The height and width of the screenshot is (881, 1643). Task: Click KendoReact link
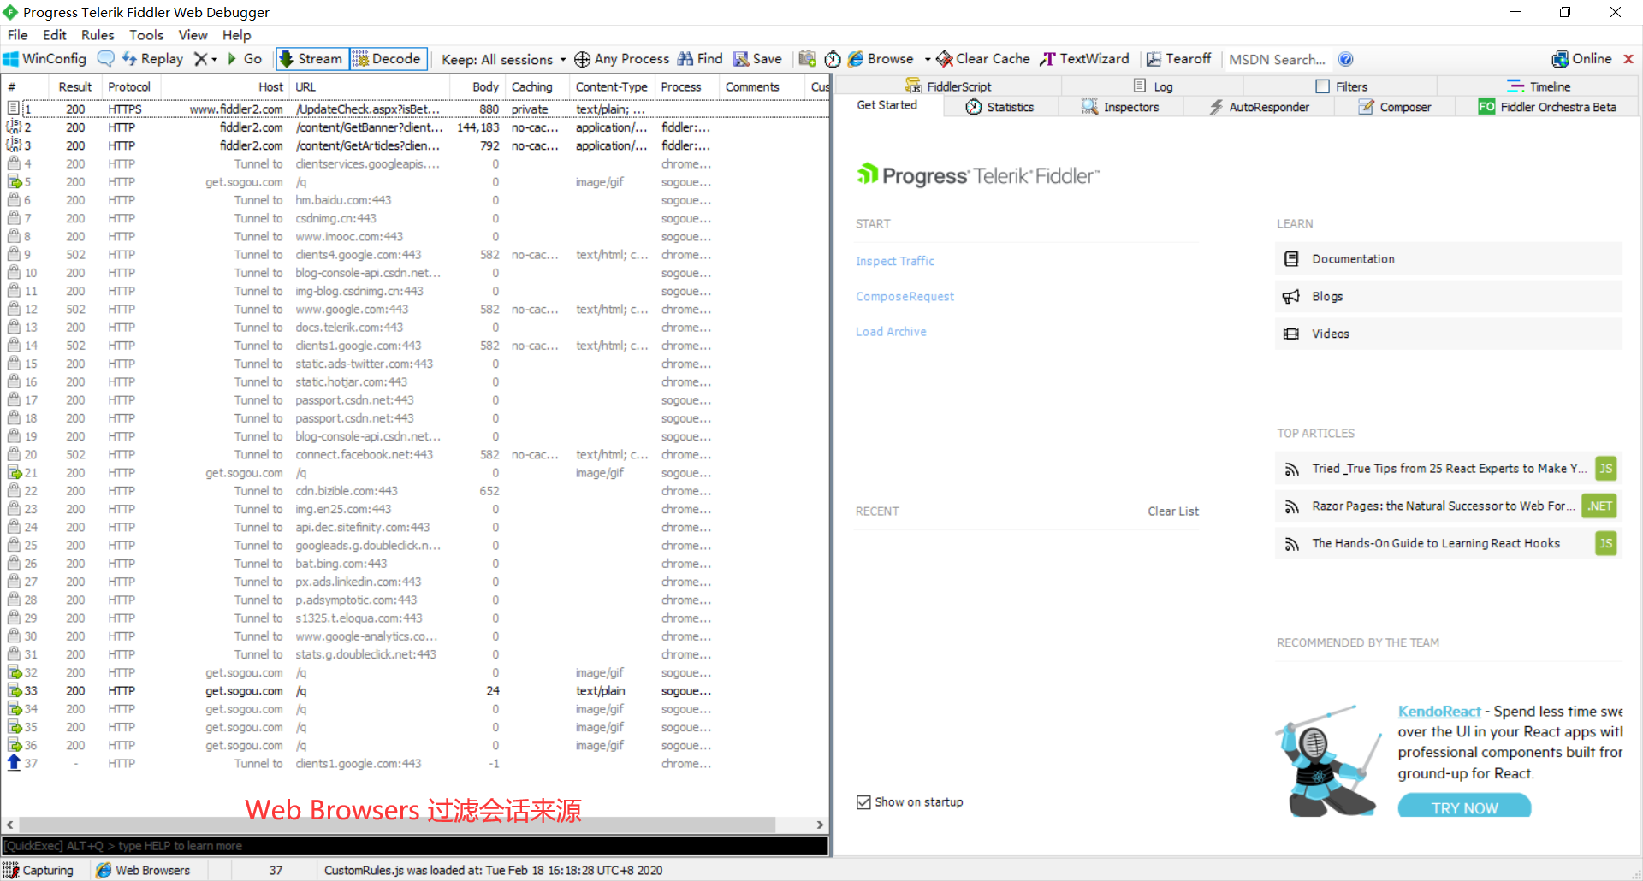point(1438,712)
